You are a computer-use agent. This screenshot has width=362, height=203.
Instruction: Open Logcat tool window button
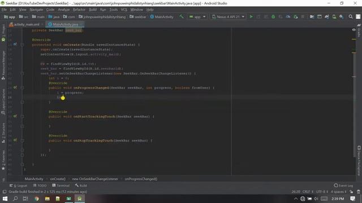(19, 186)
